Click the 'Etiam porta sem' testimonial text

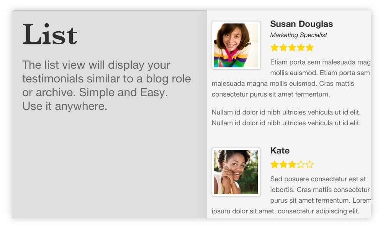[x=291, y=78]
